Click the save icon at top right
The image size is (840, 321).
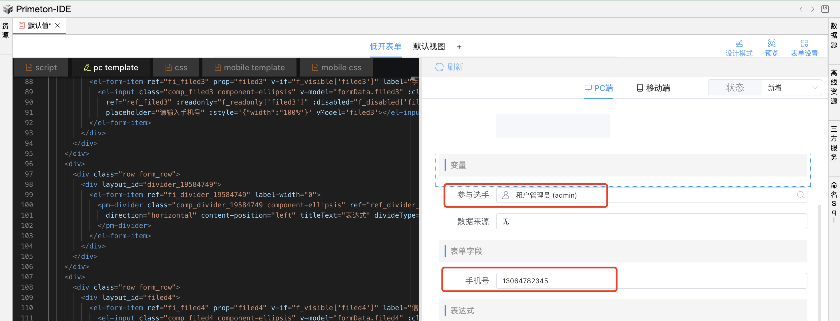[x=825, y=9]
